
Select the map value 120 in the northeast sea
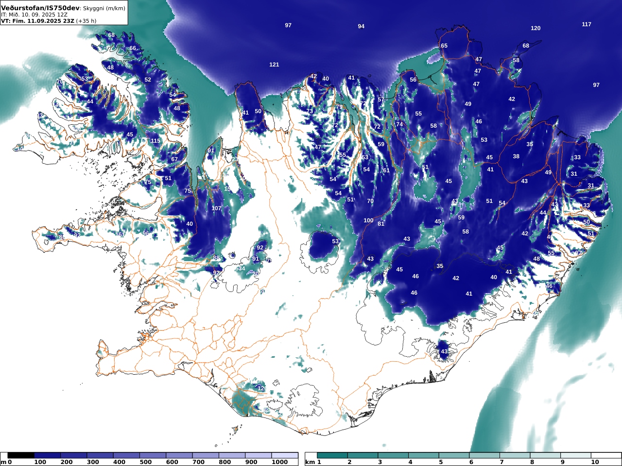pos(536,28)
